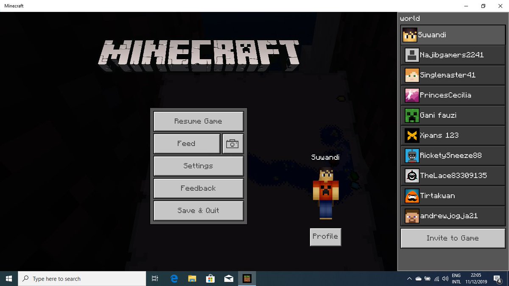The height and width of the screenshot is (286, 509).
Task: Open the Windows Start menu
Action: click(9, 279)
